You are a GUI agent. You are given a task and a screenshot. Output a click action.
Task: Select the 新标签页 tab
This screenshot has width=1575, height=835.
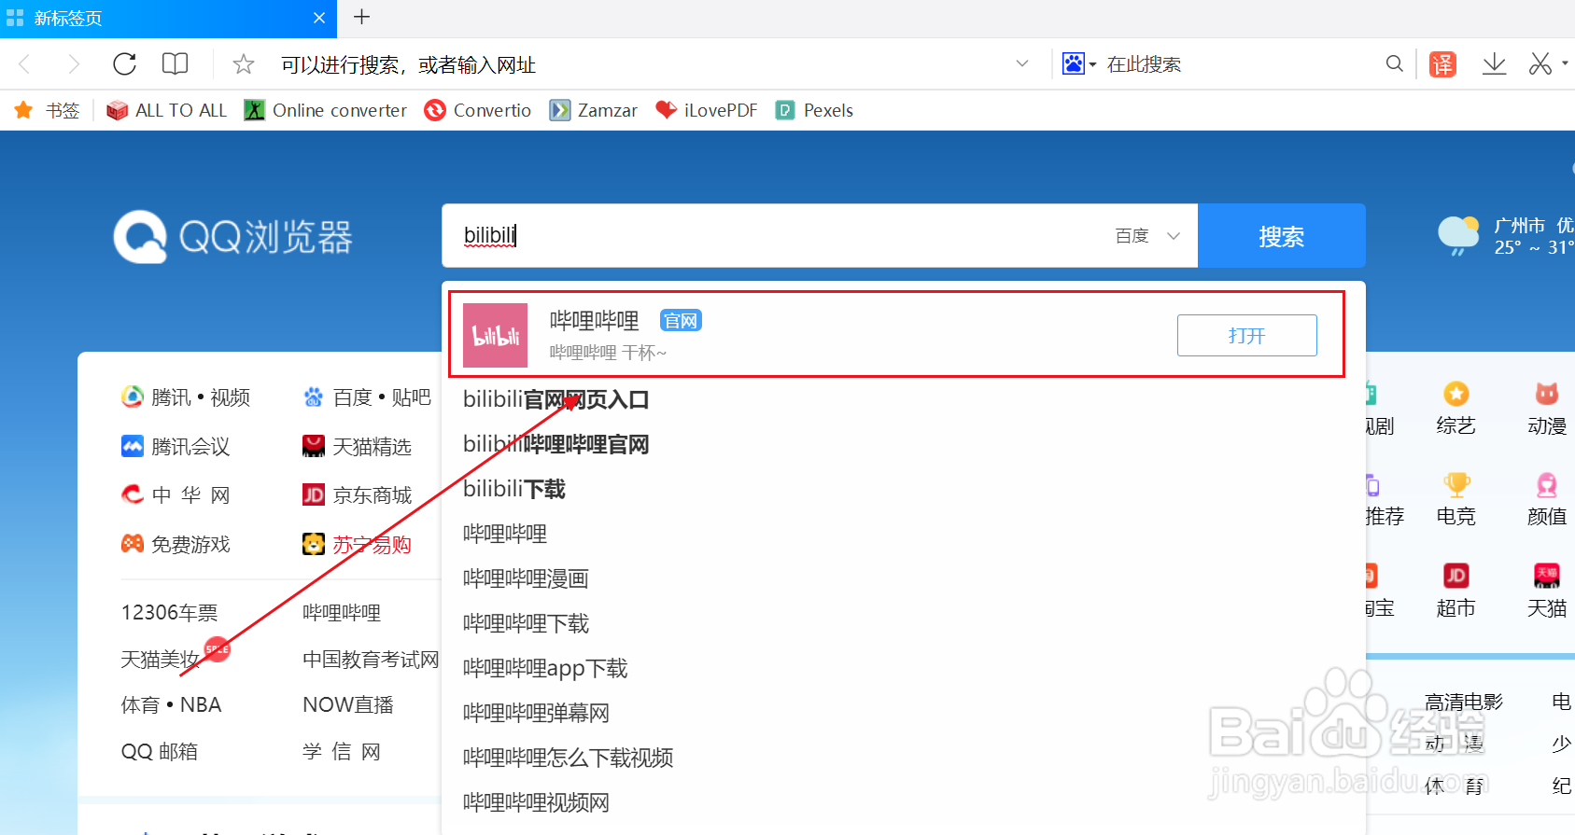point(168,18)
